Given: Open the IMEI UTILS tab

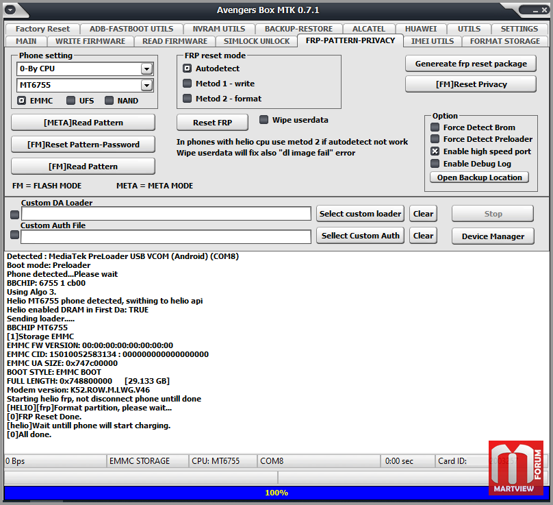Looking at the screenshot, I should click(x=433, y=41).
